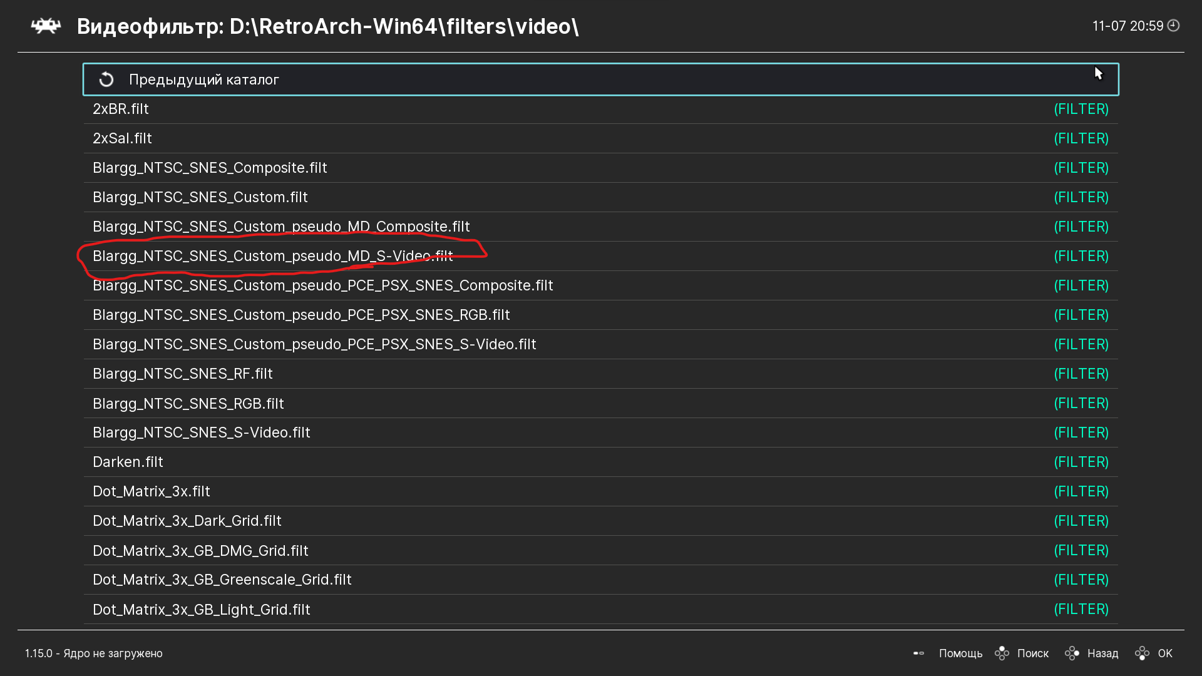Click the OK gamepad icon in footer
The width and height of the screenshot is (1202, 676).
pyautogui.click(x=1142, y=653)
